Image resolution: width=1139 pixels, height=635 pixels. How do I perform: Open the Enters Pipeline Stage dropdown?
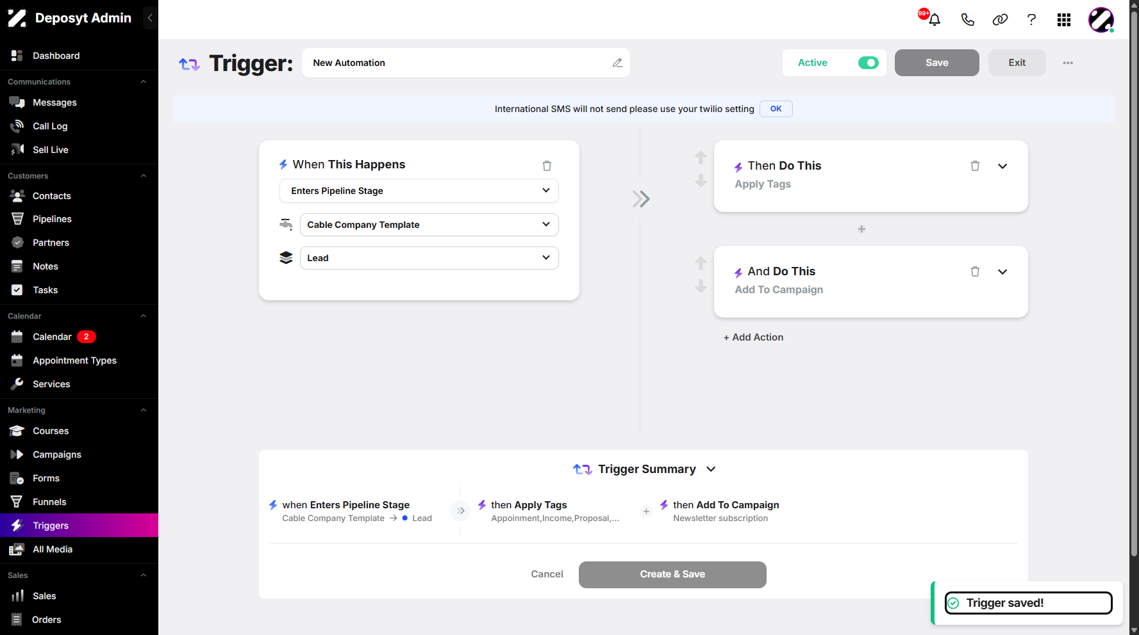pos(419,191)
